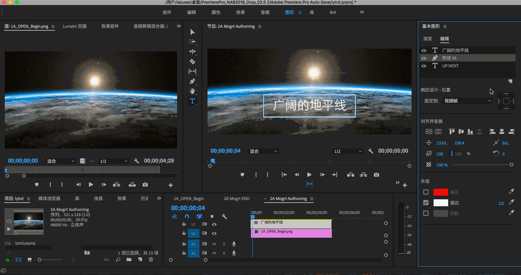Open the 固定到 视频帧 dropdown
The image size is (521, 275).
468,101
